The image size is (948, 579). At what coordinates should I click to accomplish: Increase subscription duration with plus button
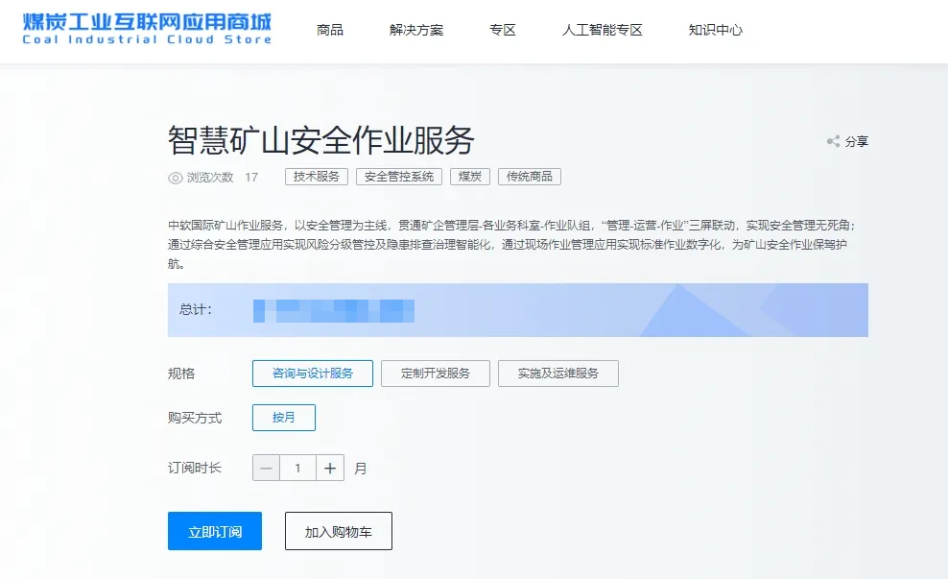(x=330, y=469)
